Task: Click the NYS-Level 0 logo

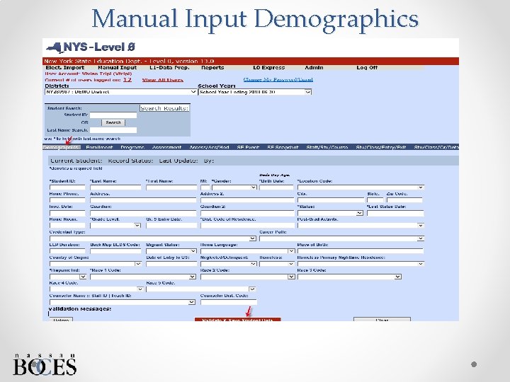Action: (91, 47)
